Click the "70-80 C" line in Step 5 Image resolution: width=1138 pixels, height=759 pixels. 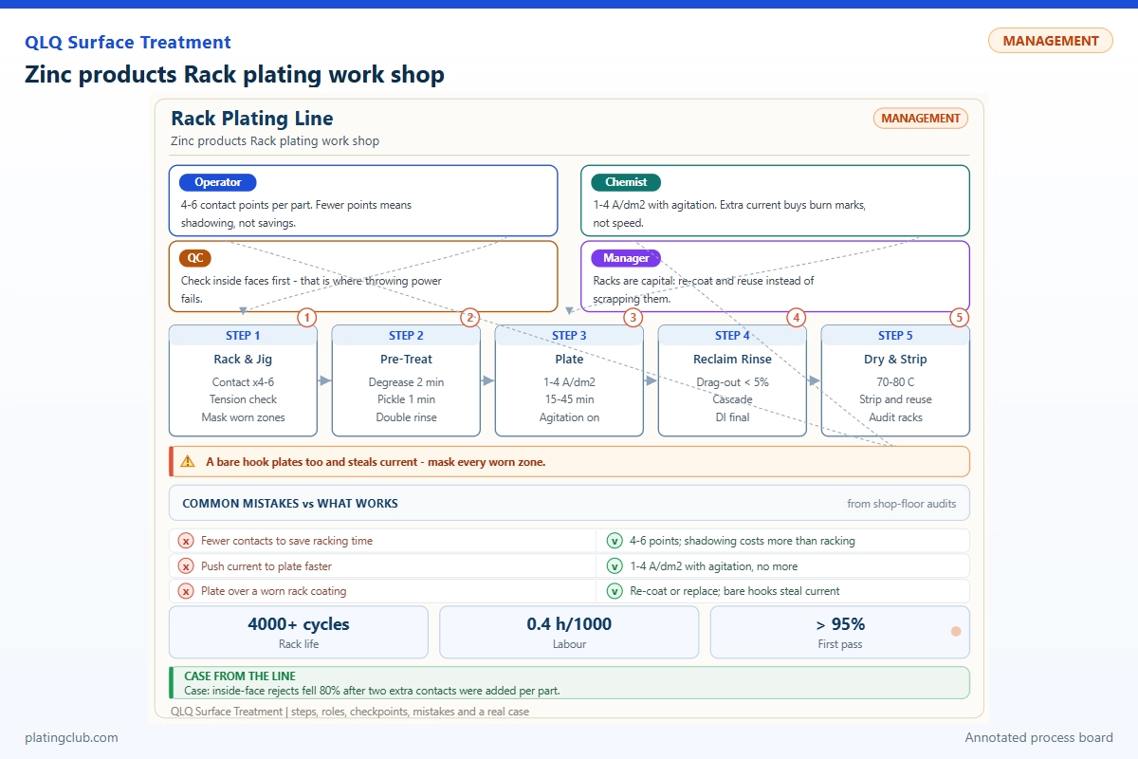click(x=895, y=382)
